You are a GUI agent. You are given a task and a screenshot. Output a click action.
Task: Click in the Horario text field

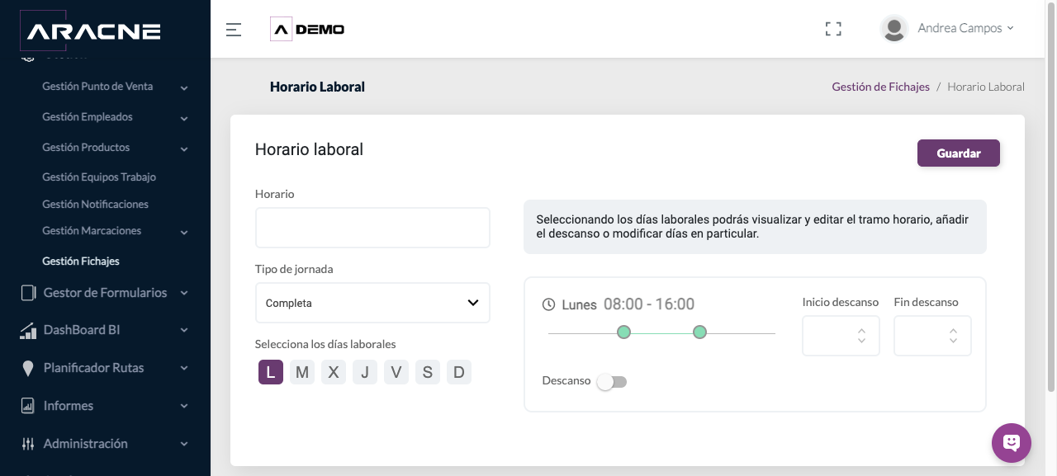point(372,228)
